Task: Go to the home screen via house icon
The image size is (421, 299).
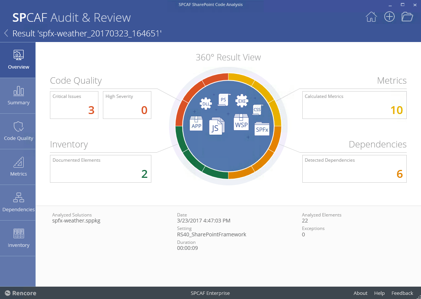Action: point(371,17)
